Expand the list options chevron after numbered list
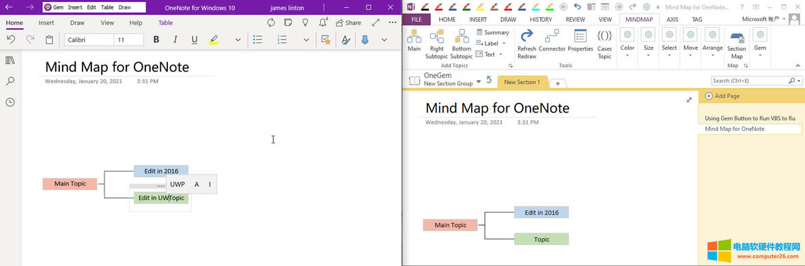 click(x=306, y=40)
